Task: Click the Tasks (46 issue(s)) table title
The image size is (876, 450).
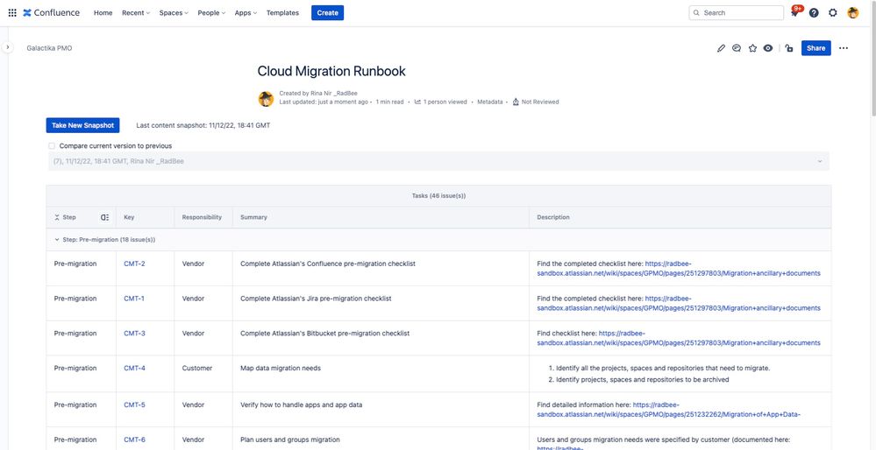Action: tap(438, 196)
